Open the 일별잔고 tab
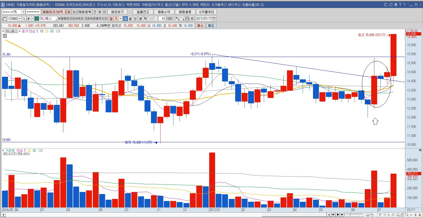Image resolution: width=423 pixels, height=218 pixels. (143, 12)
